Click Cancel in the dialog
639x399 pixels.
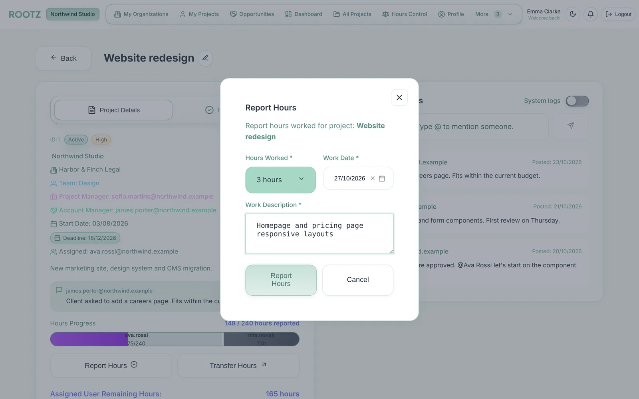357,280
